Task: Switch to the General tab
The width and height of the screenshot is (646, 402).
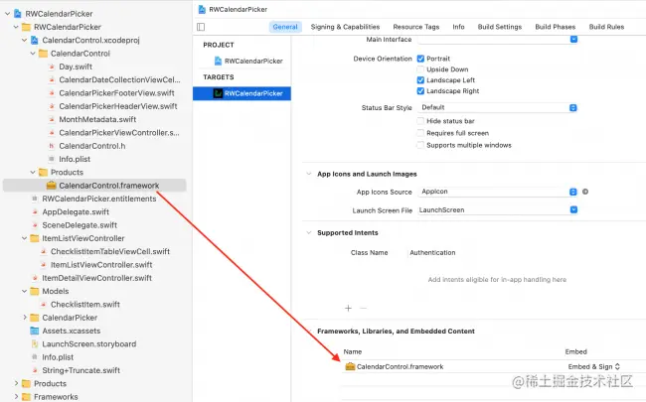Action: (x=285, y=27)
